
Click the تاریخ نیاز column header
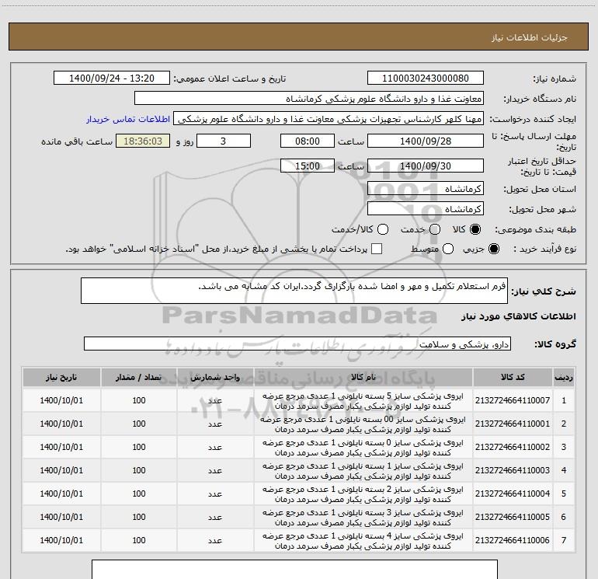(x=61, y=378)
